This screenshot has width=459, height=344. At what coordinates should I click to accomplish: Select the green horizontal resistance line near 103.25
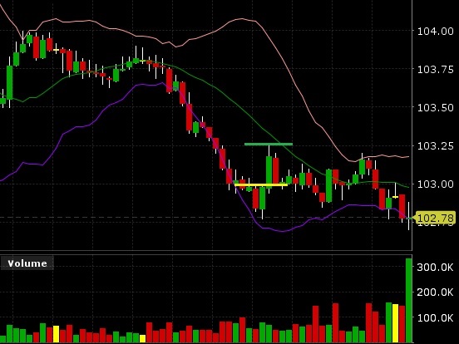(269, 144)
